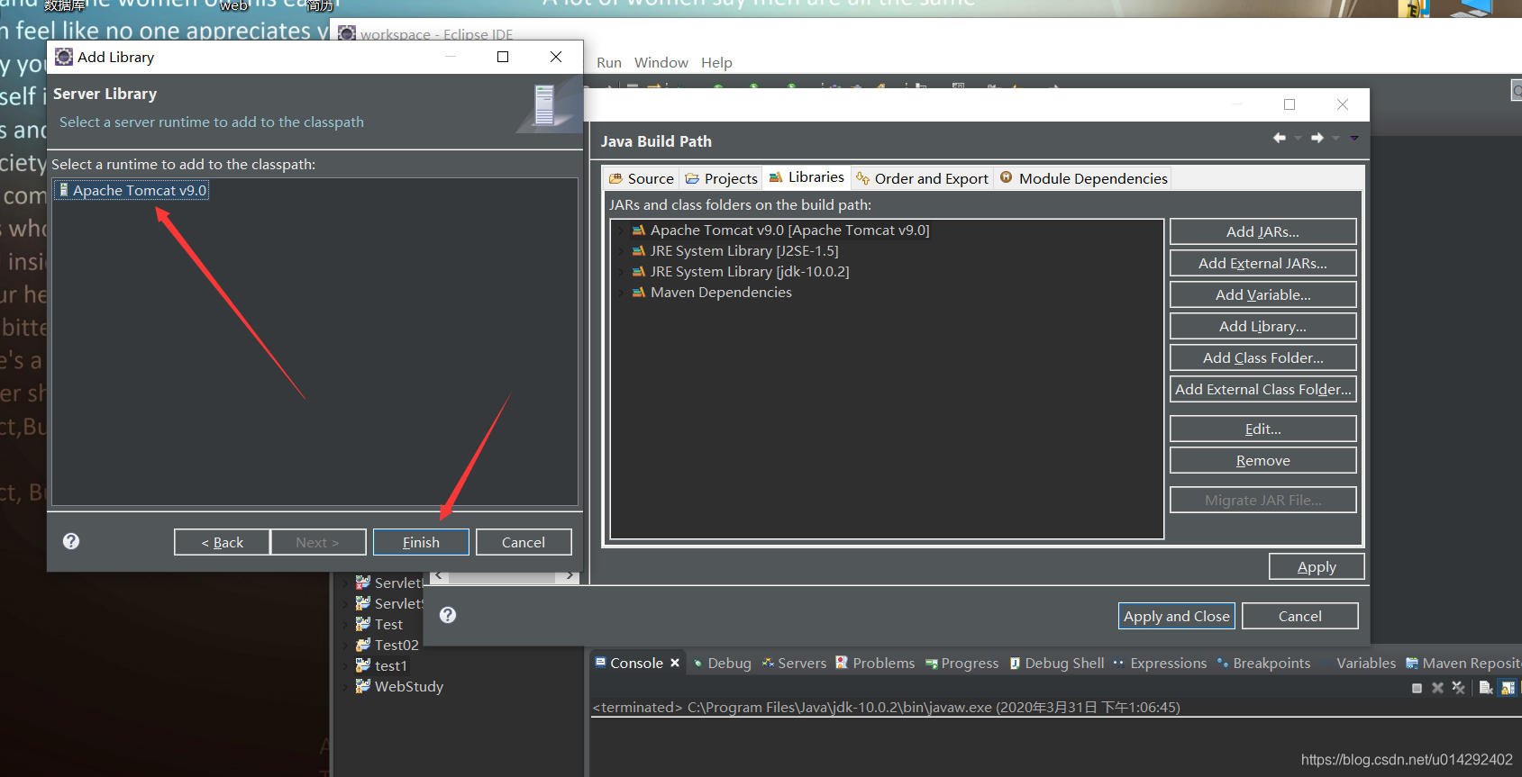Open the forward history dropdown arrow

click(x=1335, y=138)
